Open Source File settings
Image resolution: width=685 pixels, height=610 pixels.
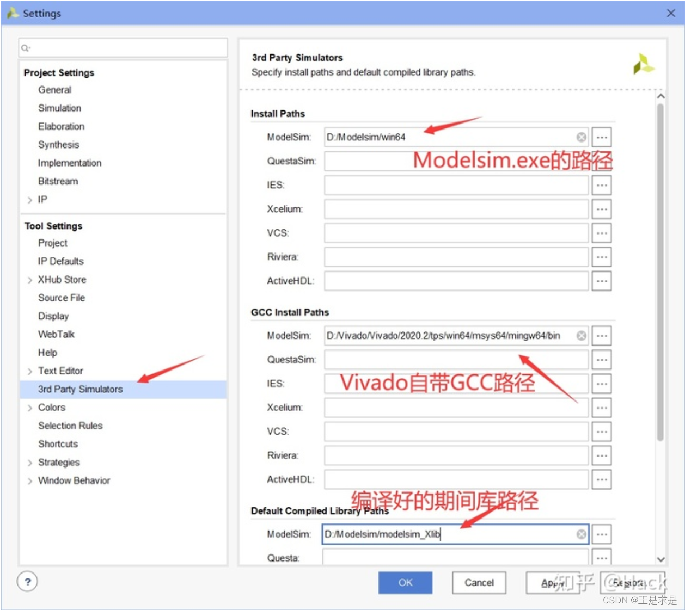pyautogui.click(x=61, y=298)
